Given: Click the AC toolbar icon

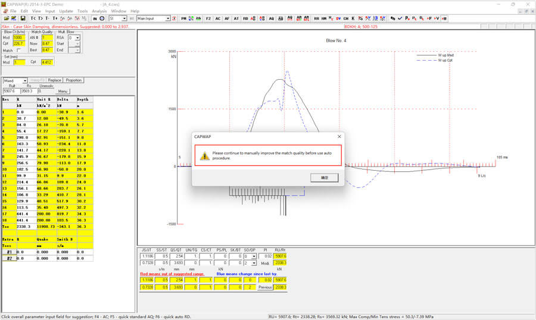Looking at the screenshot, I should click(218, 18).
